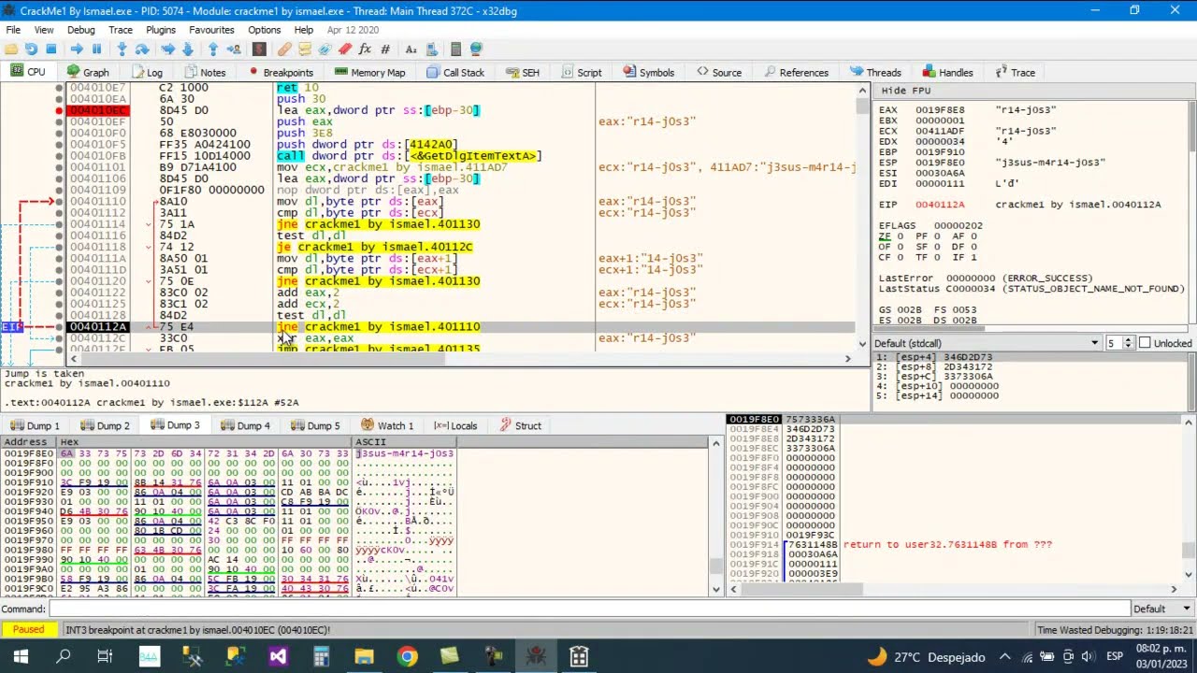This screenshot has width=1197, height=673.
Task: Open the Scylla plugin icon
Action: click(259, 49)
